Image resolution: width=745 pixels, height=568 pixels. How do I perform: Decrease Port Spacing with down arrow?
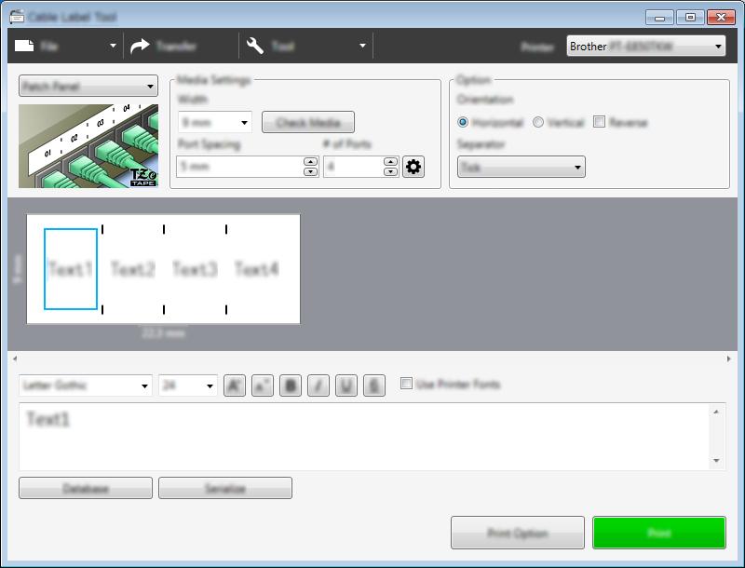coord(311,171)
